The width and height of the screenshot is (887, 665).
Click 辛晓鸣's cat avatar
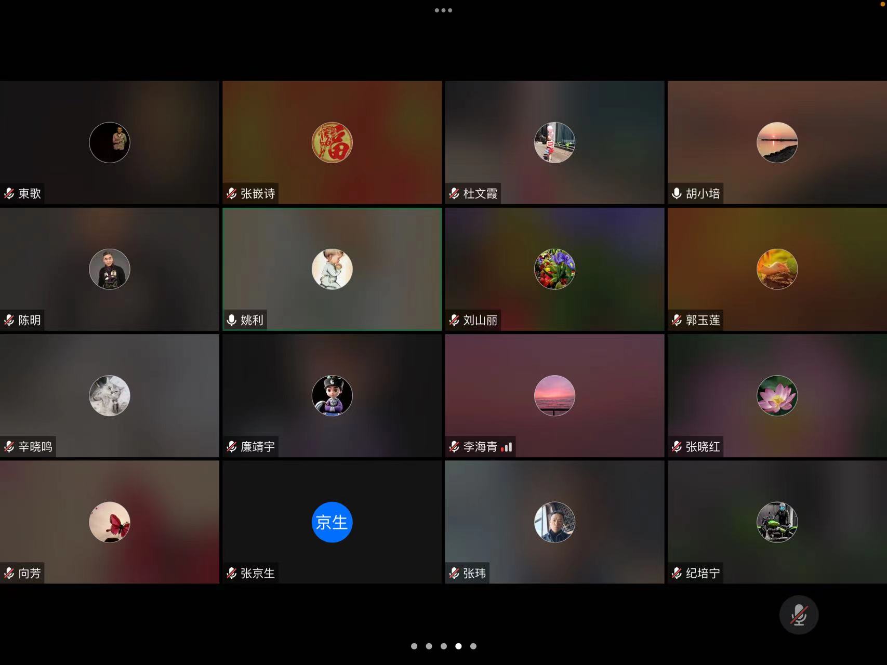[110, 395]
